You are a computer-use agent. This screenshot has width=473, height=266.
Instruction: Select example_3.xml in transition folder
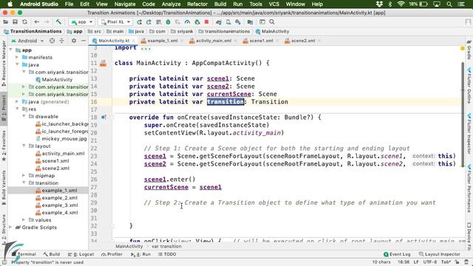pyautogui.click(x=57, y=205)
